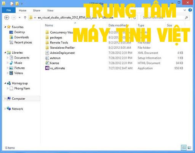The height and width of the screenshot is (153, 195).
Task: Click the Help question mark icon
Action: [190, 10]
